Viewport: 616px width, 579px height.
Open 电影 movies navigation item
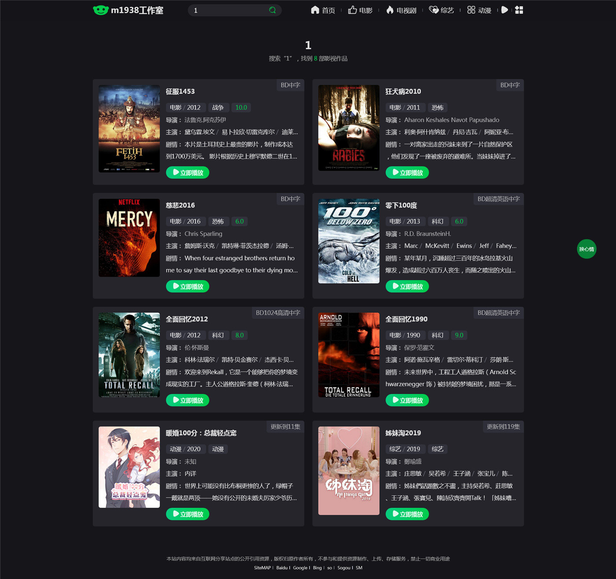coord(360,10)
